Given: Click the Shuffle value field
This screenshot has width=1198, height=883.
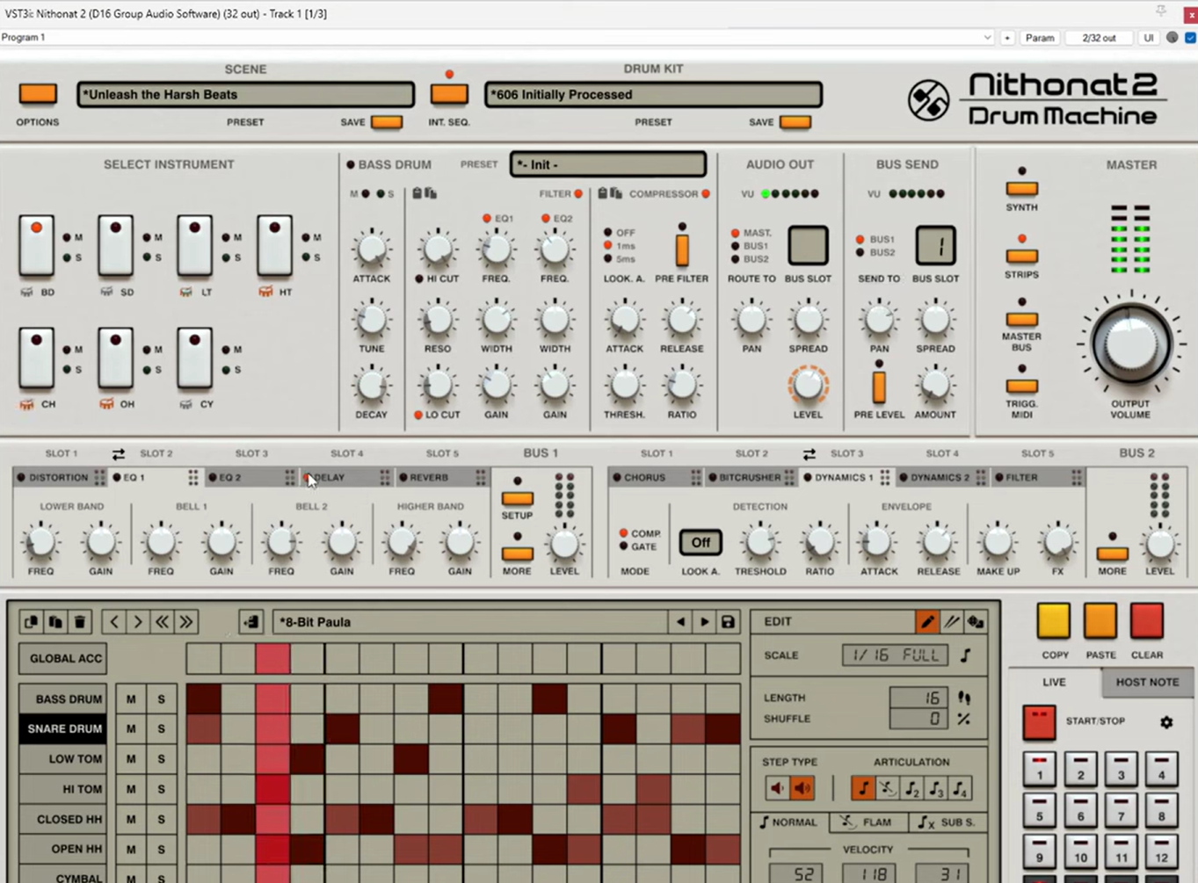Looking at the screenshot, I should coord(918,719).
